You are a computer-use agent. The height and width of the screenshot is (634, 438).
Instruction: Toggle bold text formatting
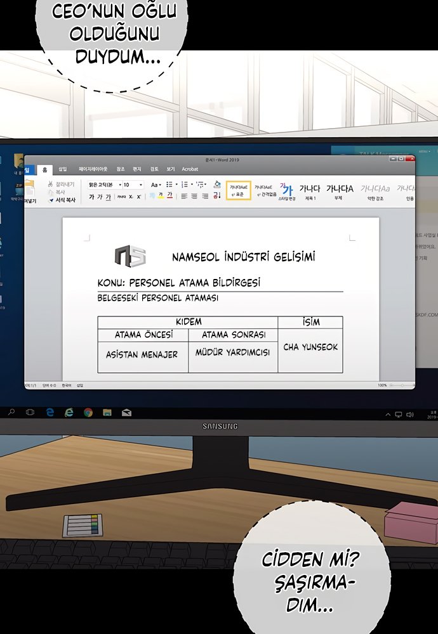point(91,197)
